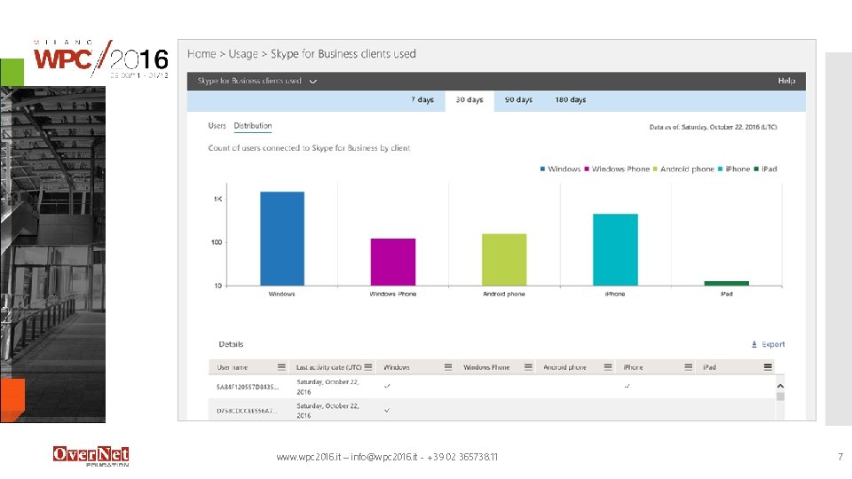Select user row D758CDCCEE556A7
The width and height of the screenshot is (852, 479).
(491, 410)
